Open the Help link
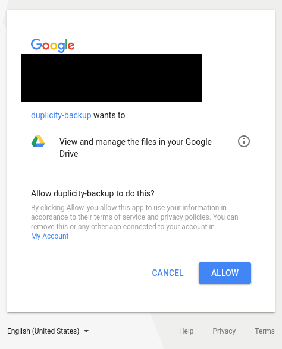282x349 pixels. point(186,331)
